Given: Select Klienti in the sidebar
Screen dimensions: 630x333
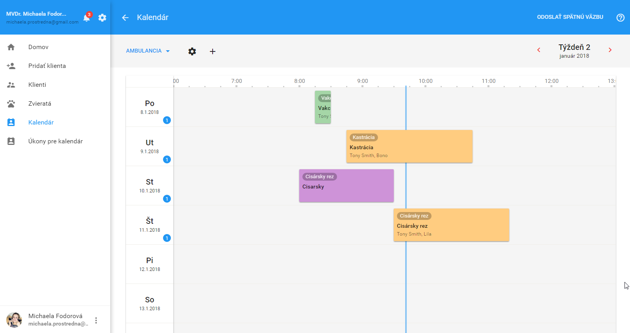Looking at the screenshot, I should tap(37, 85).
